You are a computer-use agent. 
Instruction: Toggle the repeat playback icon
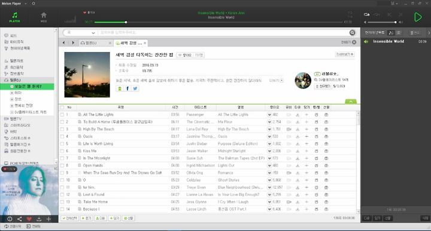coord(367,14)
